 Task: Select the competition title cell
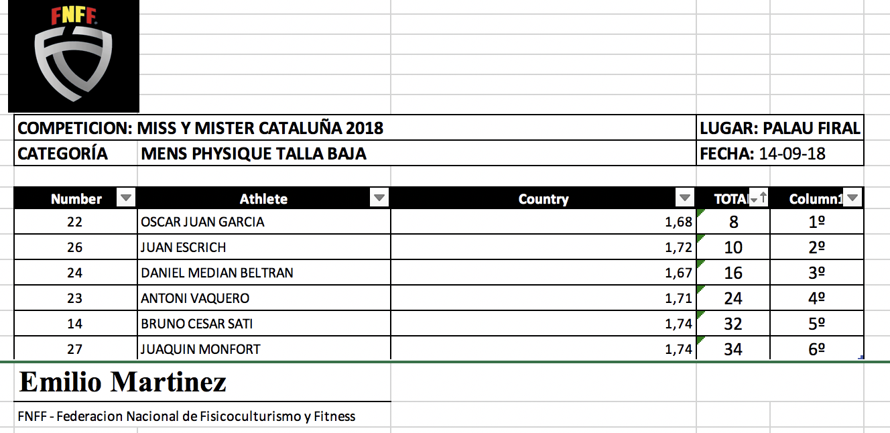201,128
